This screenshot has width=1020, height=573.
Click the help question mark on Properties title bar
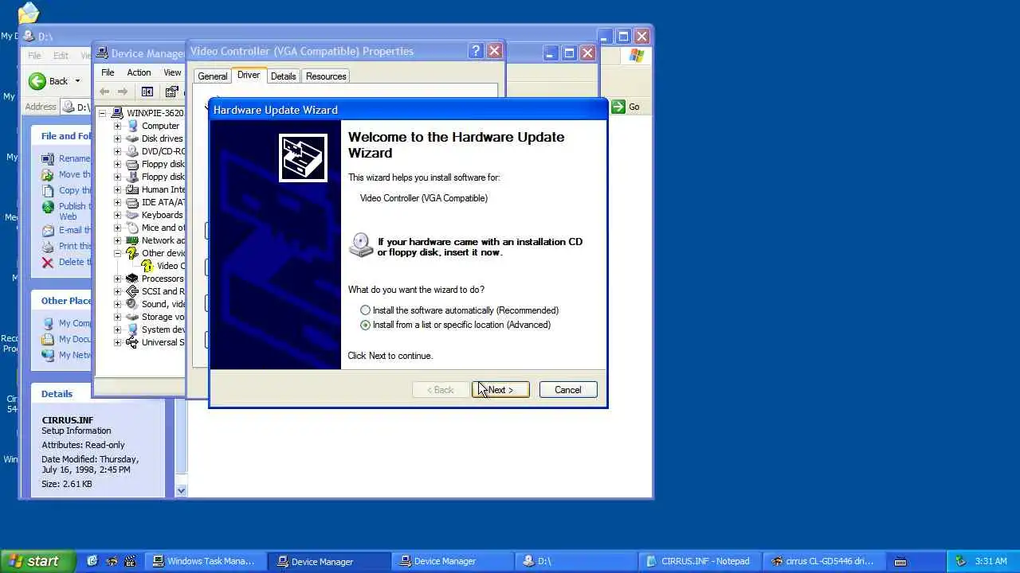tap(476, 51)
